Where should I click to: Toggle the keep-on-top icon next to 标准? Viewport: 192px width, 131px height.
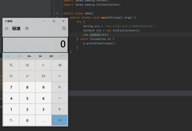[x=27, y=28]
